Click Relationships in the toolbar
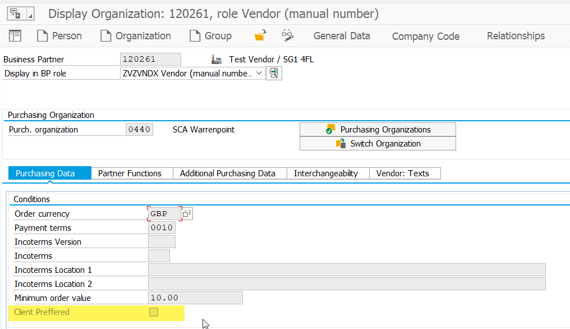This screenshot has height=329, width=570. 515,35
